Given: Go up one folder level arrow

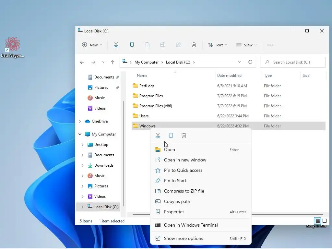Looking at the screenshot, I should point(113,62).
